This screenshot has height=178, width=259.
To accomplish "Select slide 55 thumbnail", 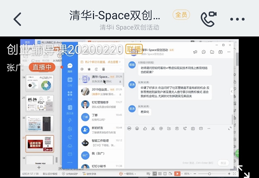I will (39, 104).
